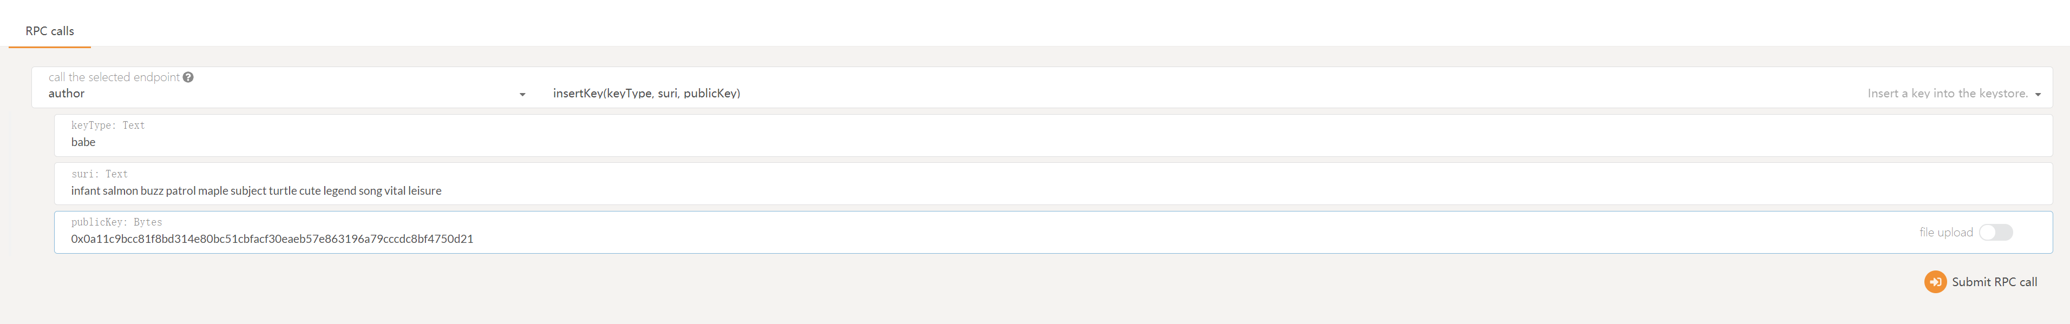Click the 'suri: Text' label
This screenshot has width=2070, height=324.
tap(99, 174)
